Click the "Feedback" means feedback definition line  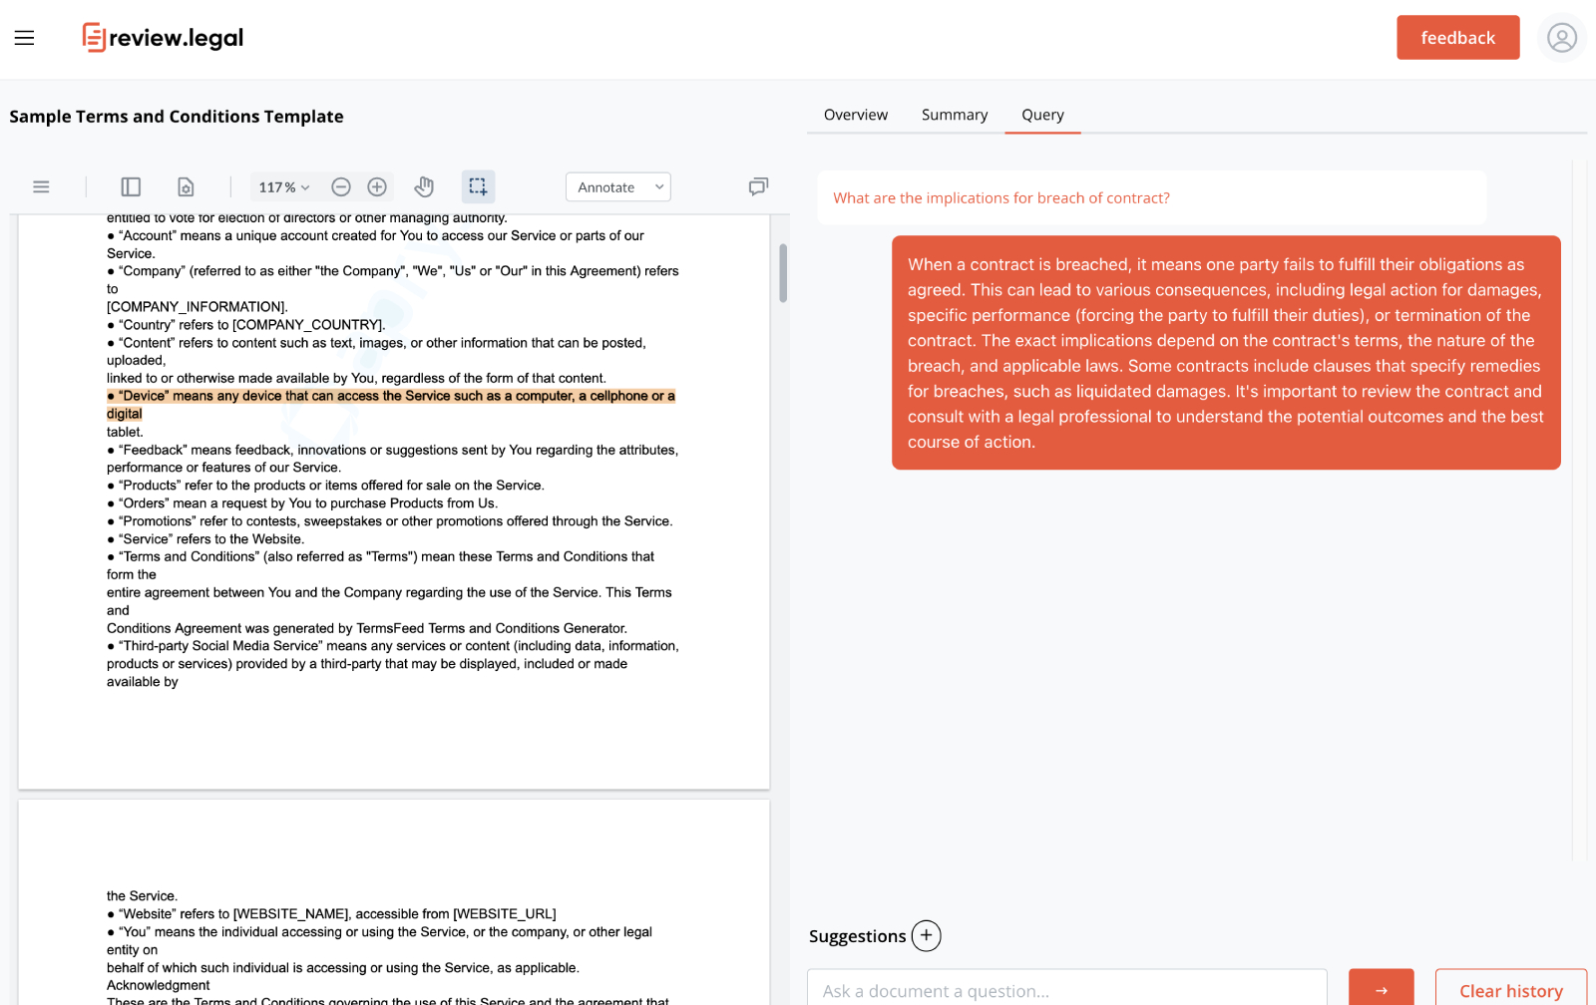point(392,450)
